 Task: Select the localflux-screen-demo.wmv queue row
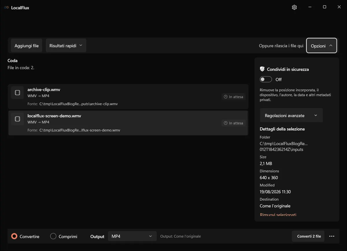(128, 123)
